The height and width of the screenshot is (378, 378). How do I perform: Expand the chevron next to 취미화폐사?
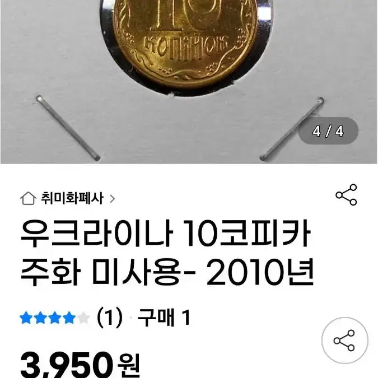click(112, 199)
